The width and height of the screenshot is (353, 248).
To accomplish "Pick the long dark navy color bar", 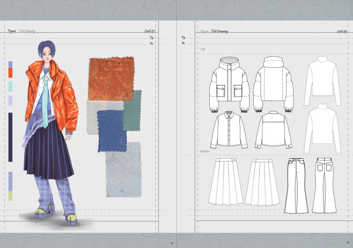I will [10, 137].
